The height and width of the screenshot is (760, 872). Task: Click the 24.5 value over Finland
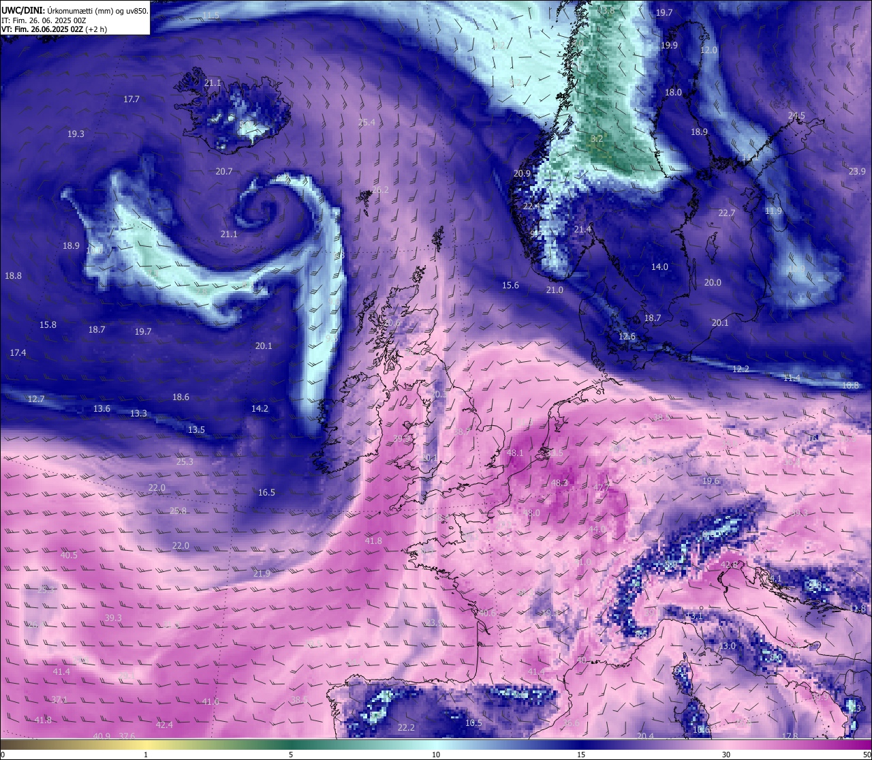796,117
